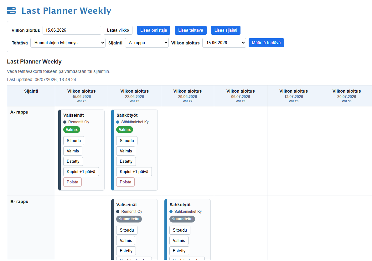
Task: Click Poista on A-rappu Sähkötyöt card
Action: (x=125, y=182)
